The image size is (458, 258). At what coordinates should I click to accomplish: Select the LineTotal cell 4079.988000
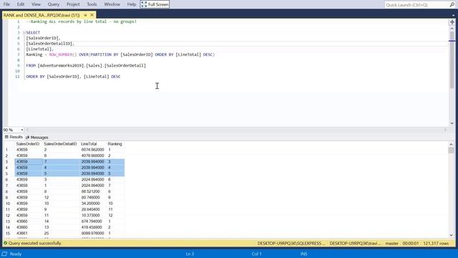pyautogui.click(x=92, y=156)
